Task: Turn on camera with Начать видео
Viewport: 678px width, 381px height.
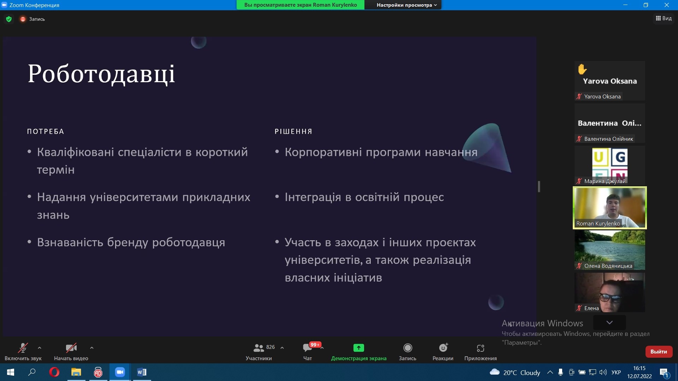Action: point(71,348)
